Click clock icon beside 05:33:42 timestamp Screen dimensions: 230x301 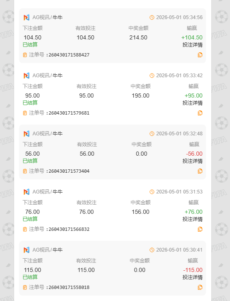(x=152, y=76)
